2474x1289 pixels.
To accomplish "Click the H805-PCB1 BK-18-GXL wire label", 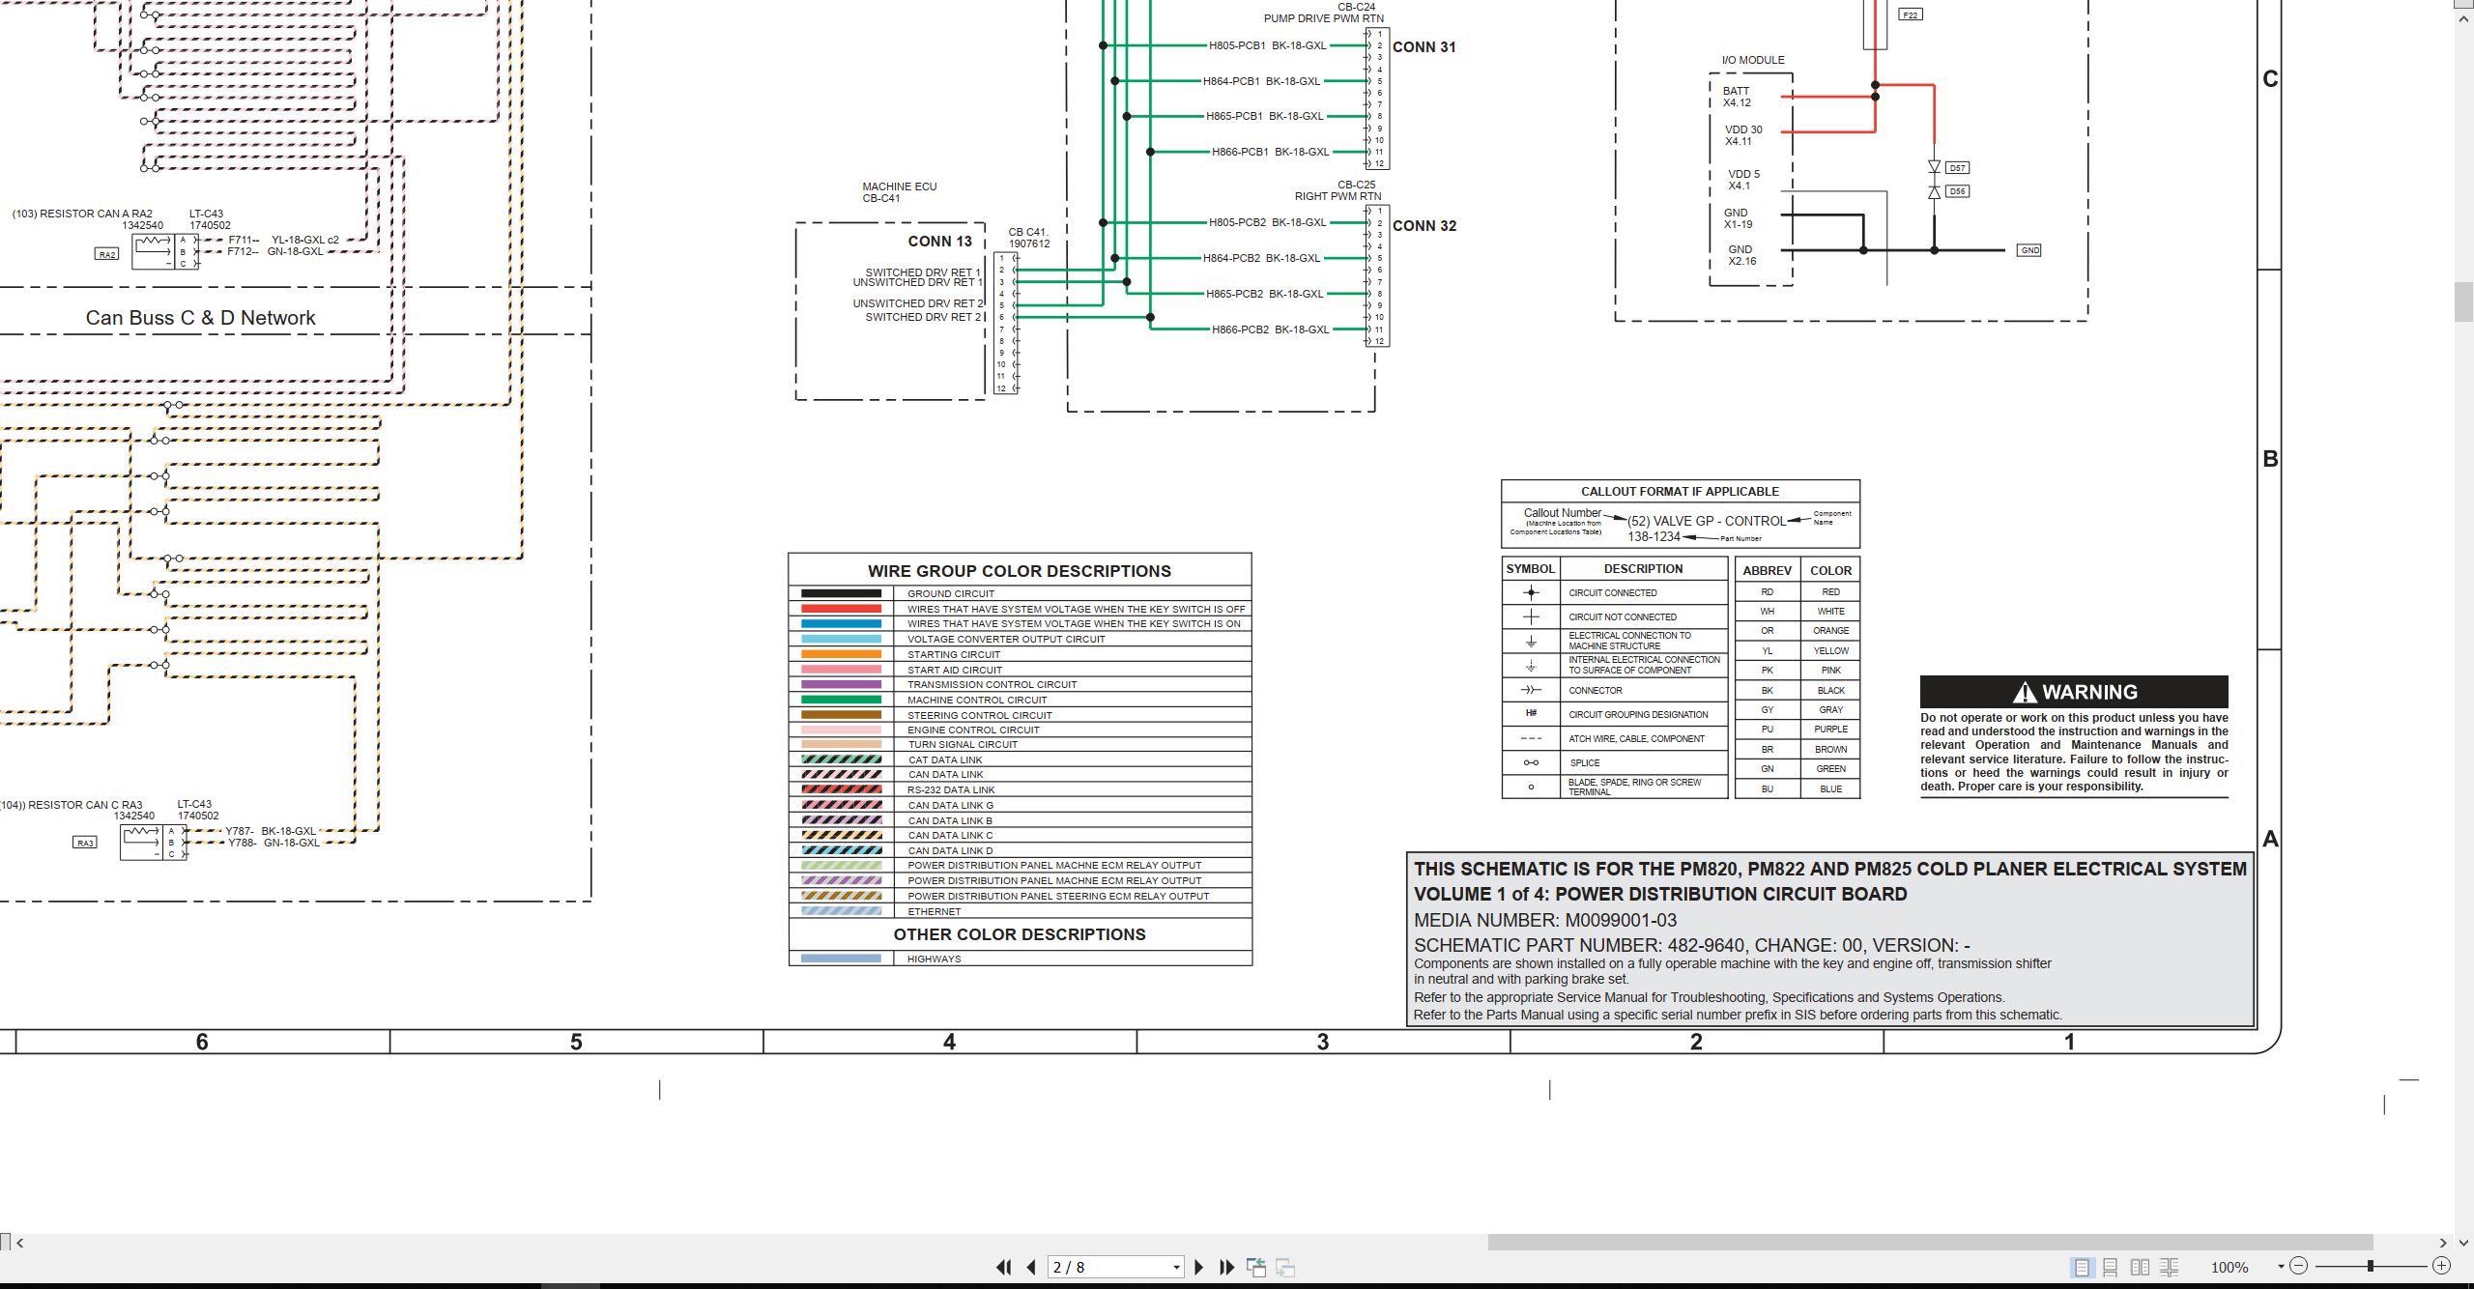I will (1267, 45).
